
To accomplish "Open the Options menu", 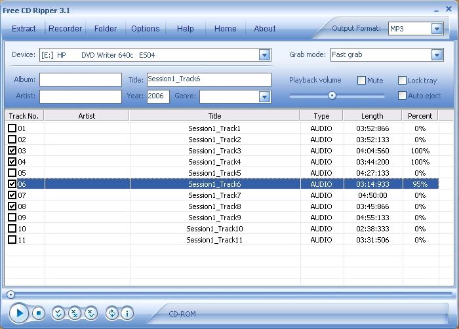I will [x=145, y=29].
